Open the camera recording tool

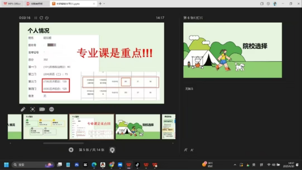pyautogui.click(x=42, y=109)
